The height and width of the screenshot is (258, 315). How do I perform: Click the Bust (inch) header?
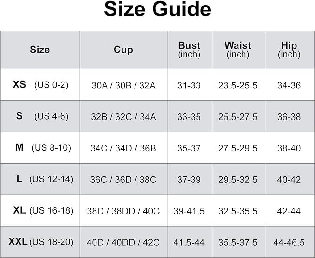coord(189,50)
